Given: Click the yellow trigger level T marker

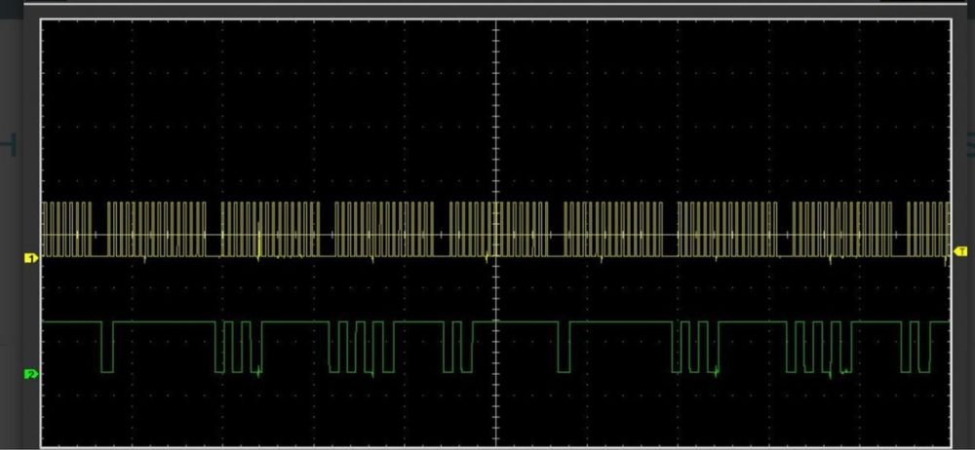Looking at the screenshot, I should point(960,251).
